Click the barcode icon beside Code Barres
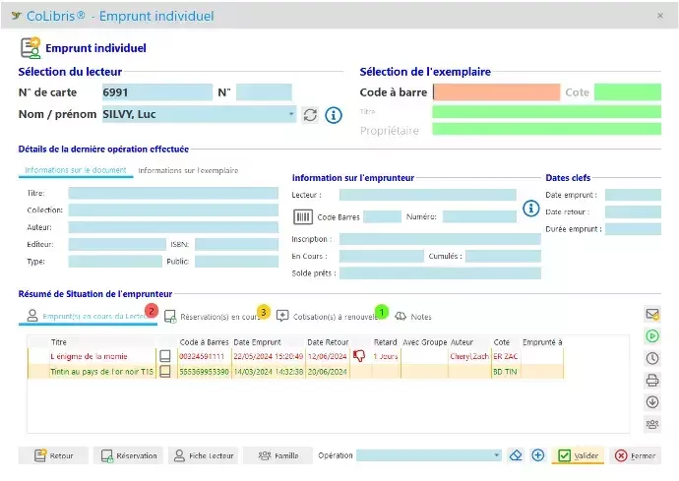 coord(303,216)
